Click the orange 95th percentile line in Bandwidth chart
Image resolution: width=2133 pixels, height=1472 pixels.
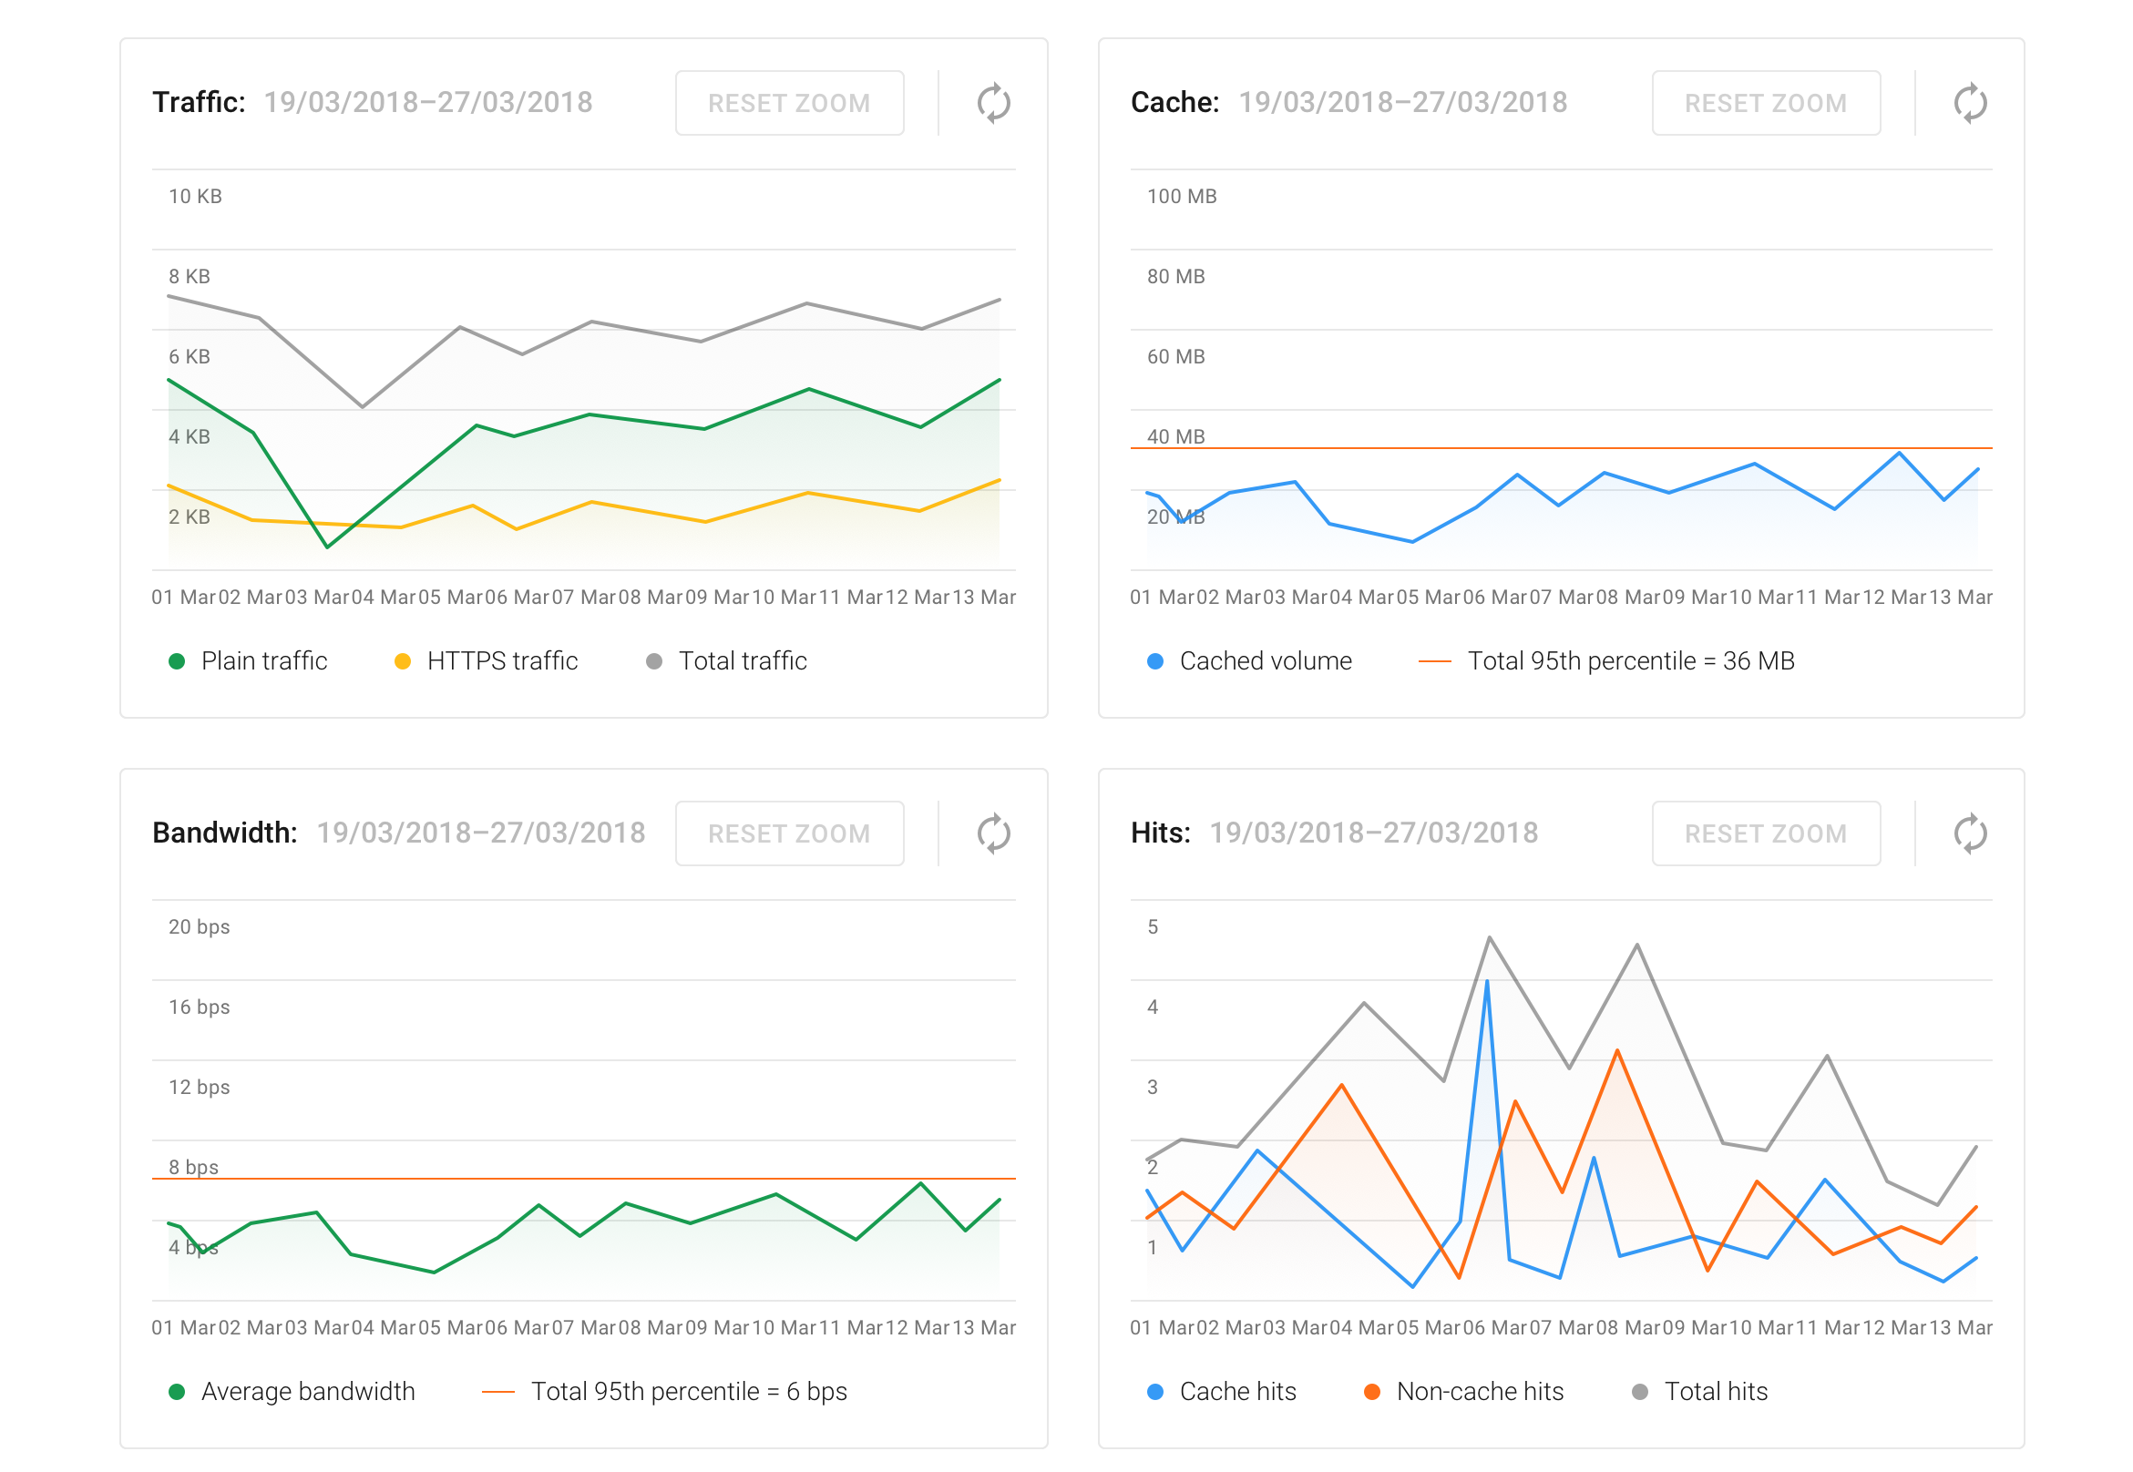[584, 1179]
